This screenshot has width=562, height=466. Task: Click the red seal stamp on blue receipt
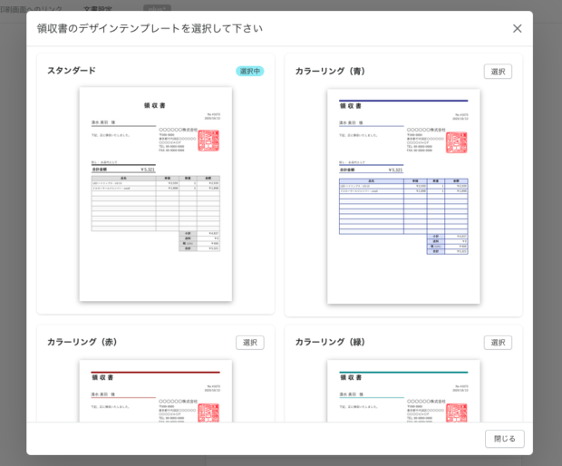coord(457,142)
